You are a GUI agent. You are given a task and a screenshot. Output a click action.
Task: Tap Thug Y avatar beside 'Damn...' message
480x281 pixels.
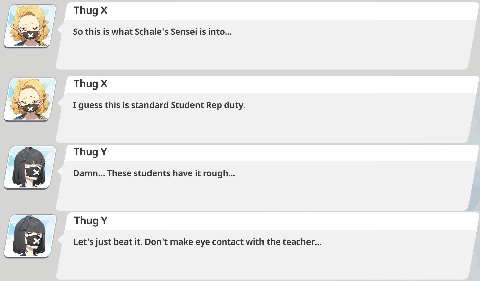[x=30, y=168]
